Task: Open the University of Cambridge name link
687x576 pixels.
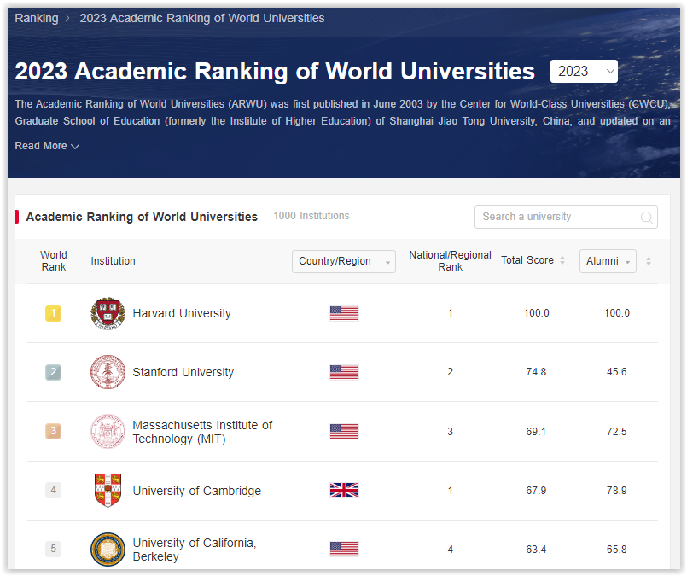Action: click(x=196, y=491)
